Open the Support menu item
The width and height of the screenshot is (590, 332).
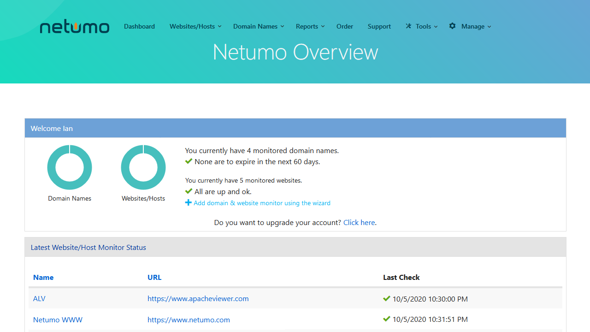coord(379,26)
